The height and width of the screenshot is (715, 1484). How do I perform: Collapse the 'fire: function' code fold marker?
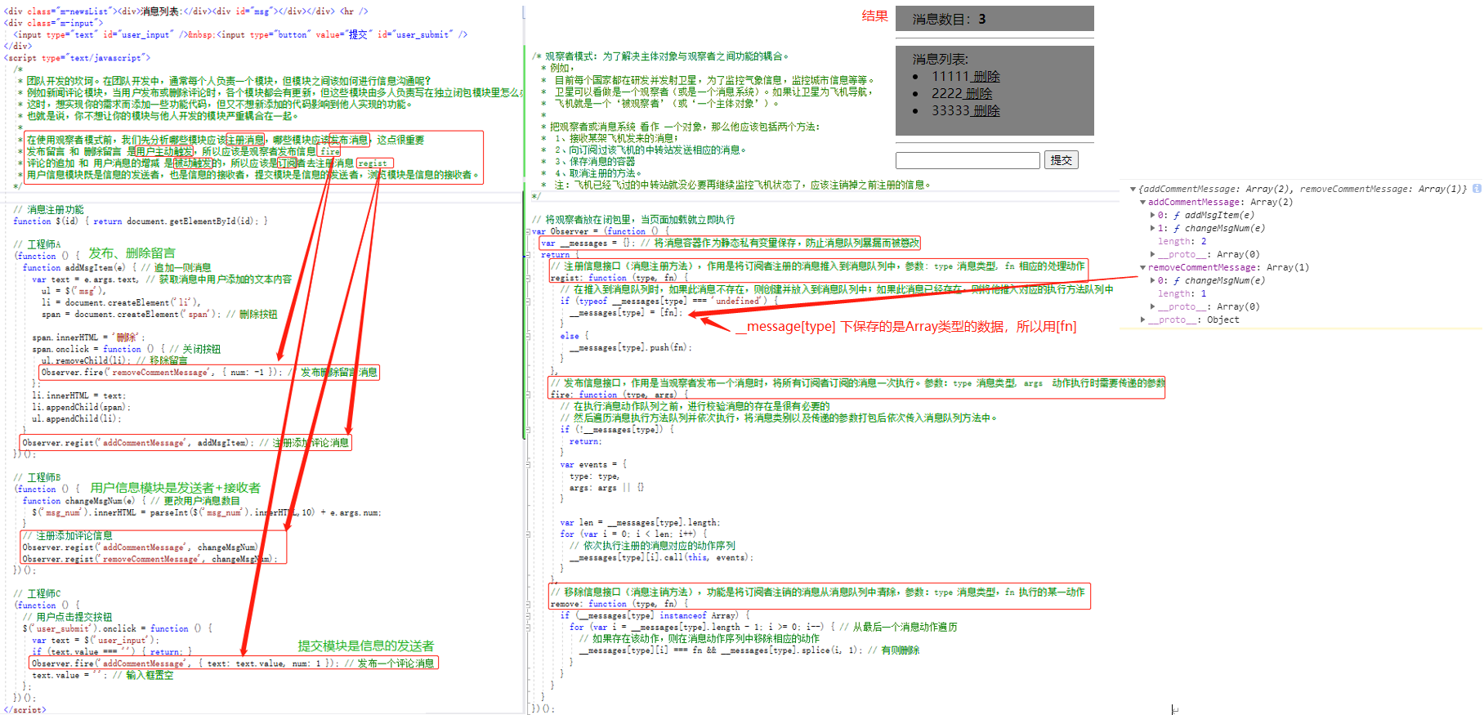(x=528, y=395)
